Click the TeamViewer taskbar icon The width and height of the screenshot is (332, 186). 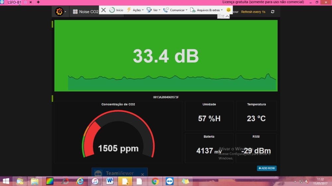(170, 181)
